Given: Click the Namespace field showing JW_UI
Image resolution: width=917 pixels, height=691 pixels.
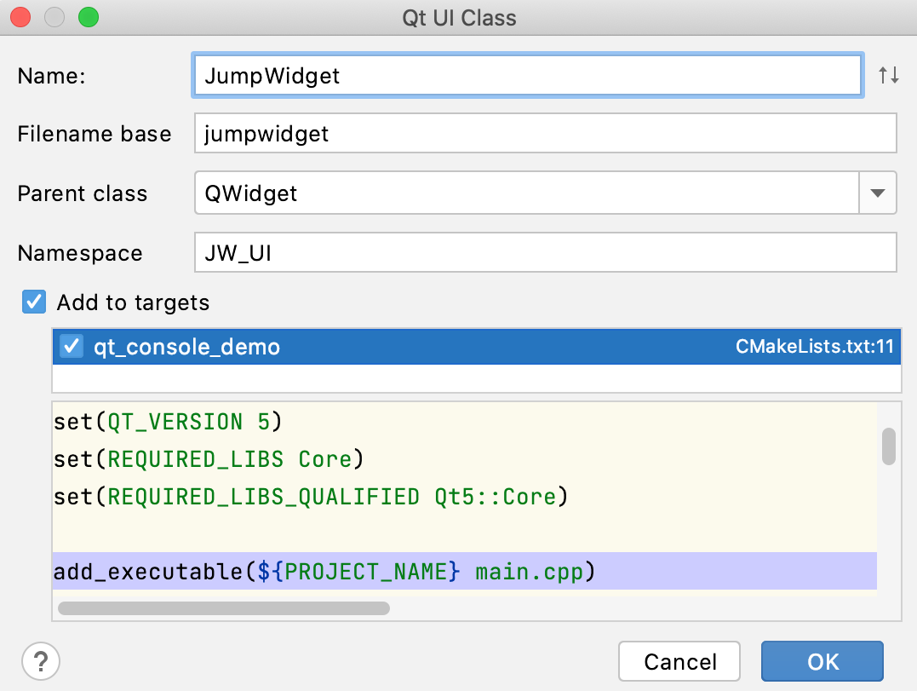Looking at the screenshot, I should pyautogui.click(x=511, y=252).
